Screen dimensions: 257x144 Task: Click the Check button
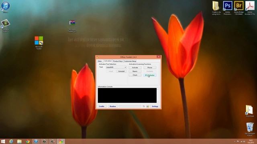(135, 75)
